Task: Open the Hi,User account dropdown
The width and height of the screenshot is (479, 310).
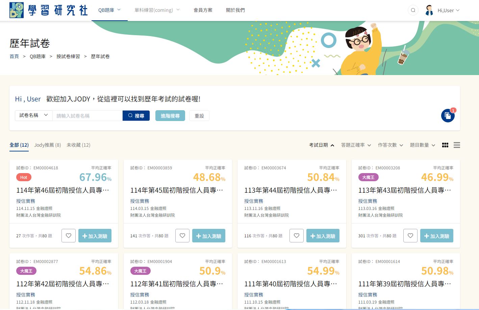Action: pos(448,10)
